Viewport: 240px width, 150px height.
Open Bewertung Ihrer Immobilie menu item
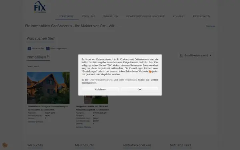146,16
